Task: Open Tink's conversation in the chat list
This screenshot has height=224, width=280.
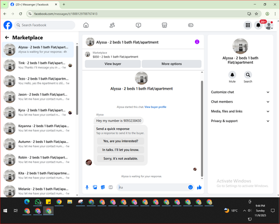Action: (x=38, y=66)
